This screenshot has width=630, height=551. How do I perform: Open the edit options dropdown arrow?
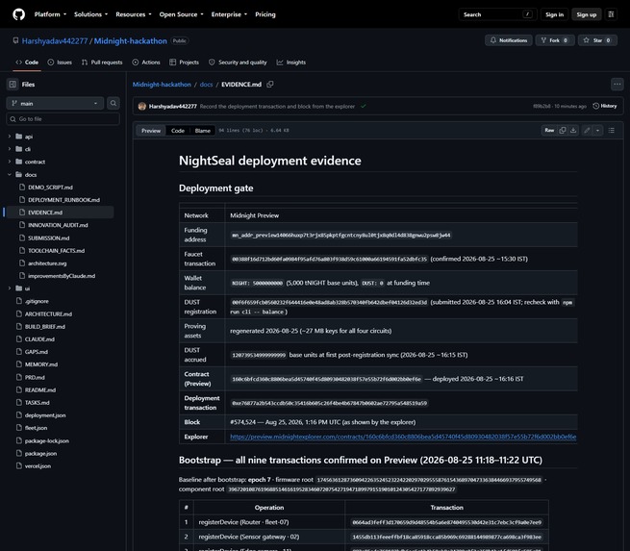tap(598, 130)
